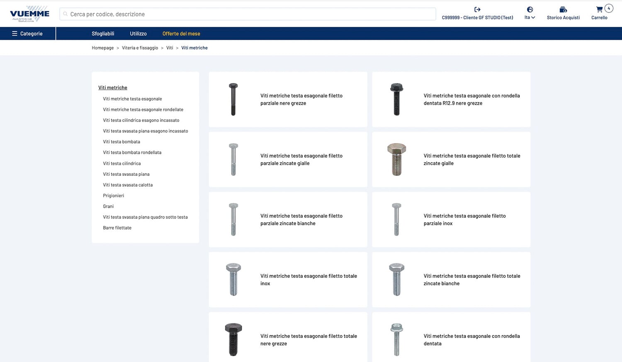Click the VUEMME logo
Screen dimensions: 622x362
coord(29,14)
